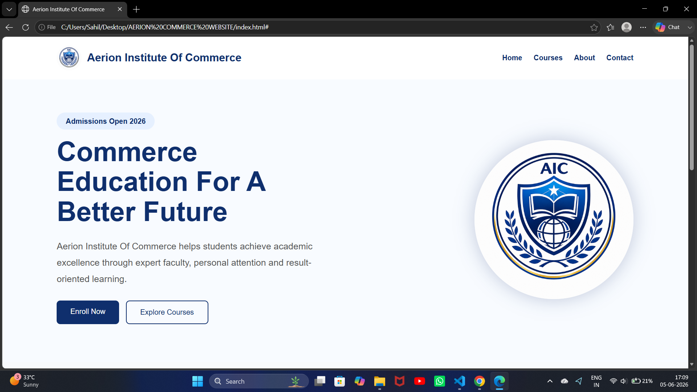Reload the page with the refresh icon

(25, 27)
